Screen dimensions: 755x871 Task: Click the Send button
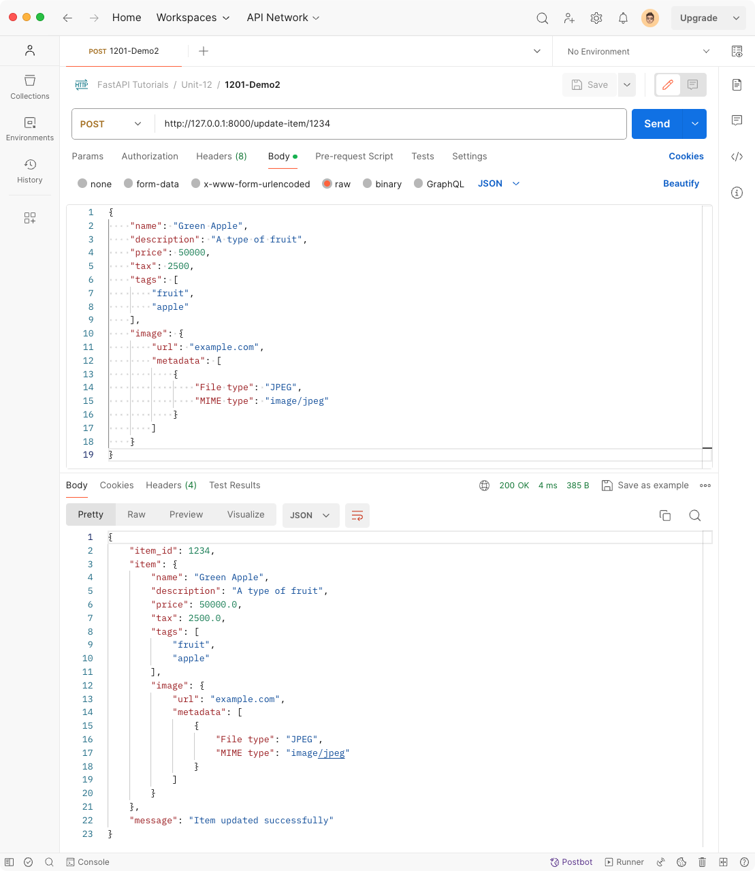point(656,124)
